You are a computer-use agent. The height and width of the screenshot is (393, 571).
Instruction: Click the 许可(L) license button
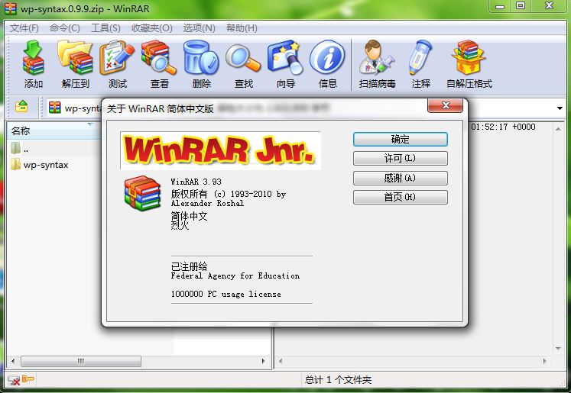point(400,158)
